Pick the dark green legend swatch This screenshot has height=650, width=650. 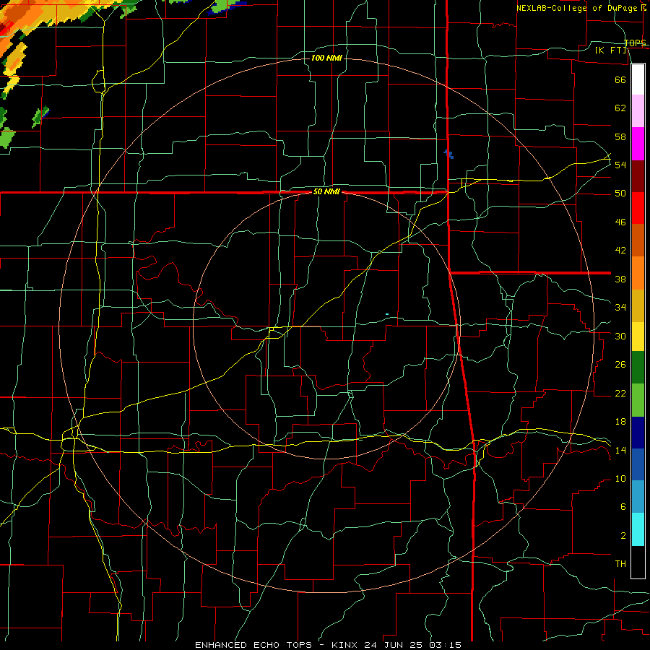coord(638,368)
